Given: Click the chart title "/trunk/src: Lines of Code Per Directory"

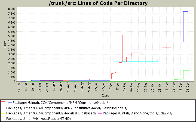Looking at the screenshot, I should coord(98,3).
